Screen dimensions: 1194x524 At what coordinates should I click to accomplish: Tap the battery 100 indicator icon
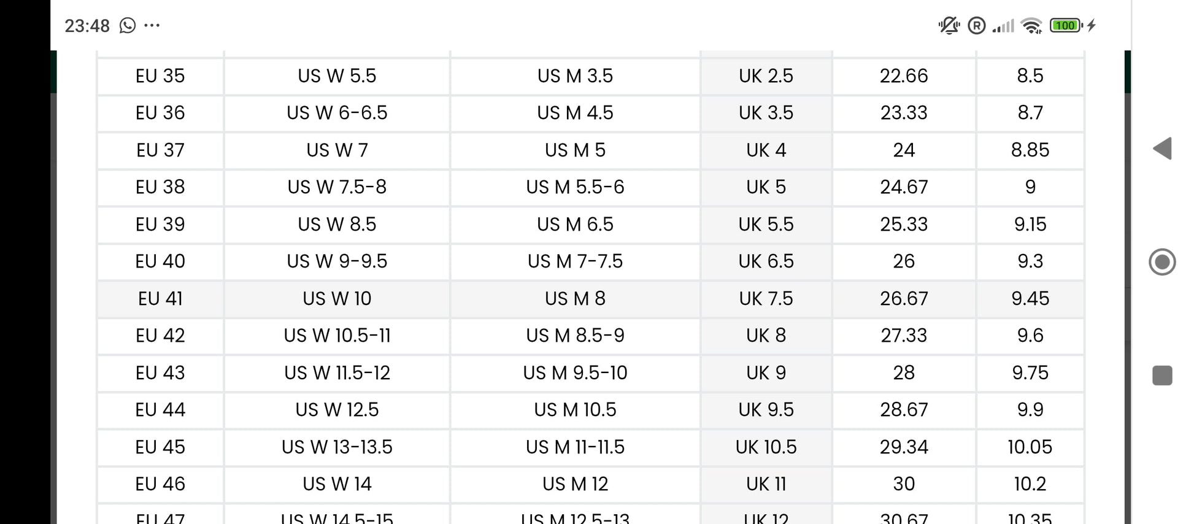(x=1066, y=25)
